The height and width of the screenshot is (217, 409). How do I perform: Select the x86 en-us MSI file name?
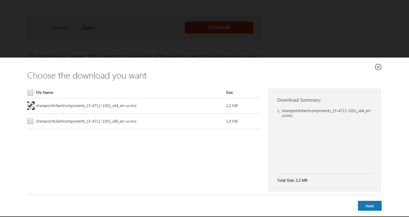pos(86,121)
